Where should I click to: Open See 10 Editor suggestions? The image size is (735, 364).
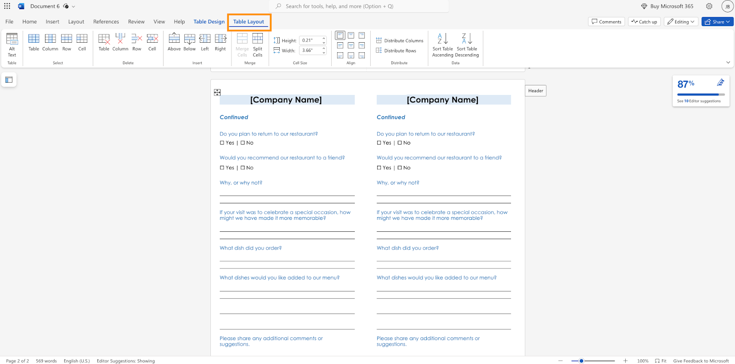click(699, 101)
